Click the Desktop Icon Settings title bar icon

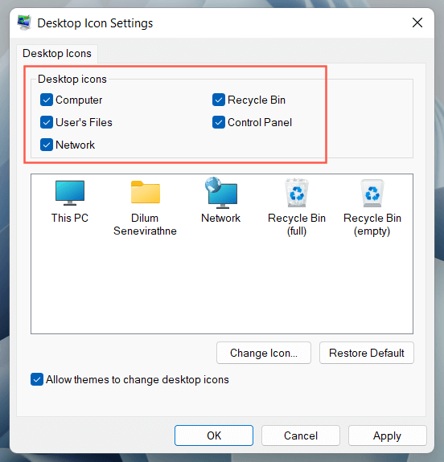click(24, 22)
